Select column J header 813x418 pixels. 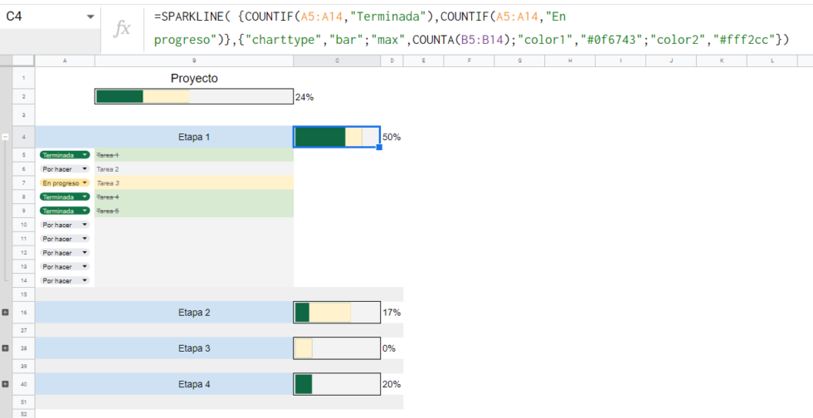click(671, 61)
